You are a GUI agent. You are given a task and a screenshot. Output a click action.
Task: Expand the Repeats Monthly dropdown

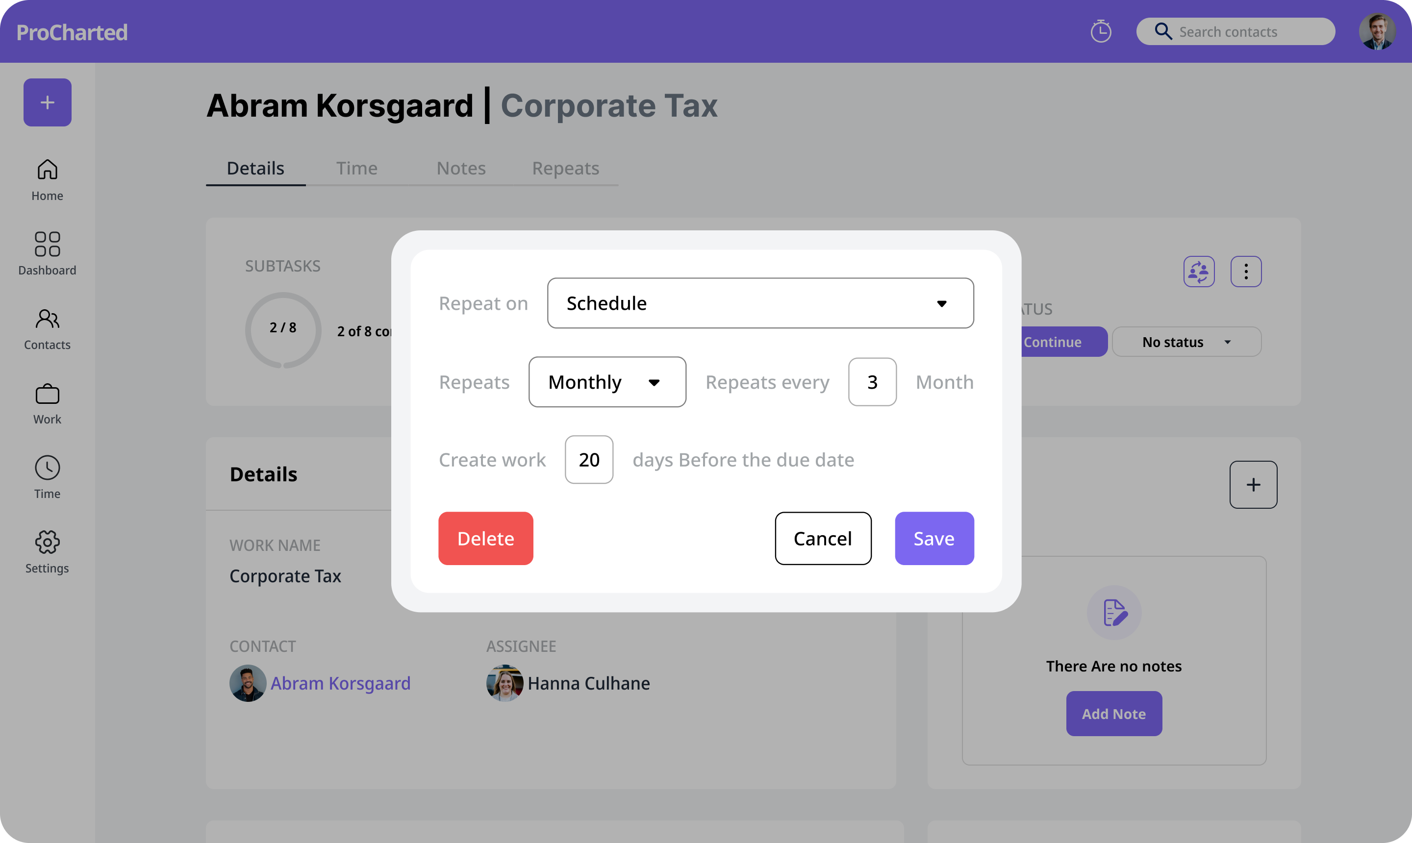(x=607, y=381)
